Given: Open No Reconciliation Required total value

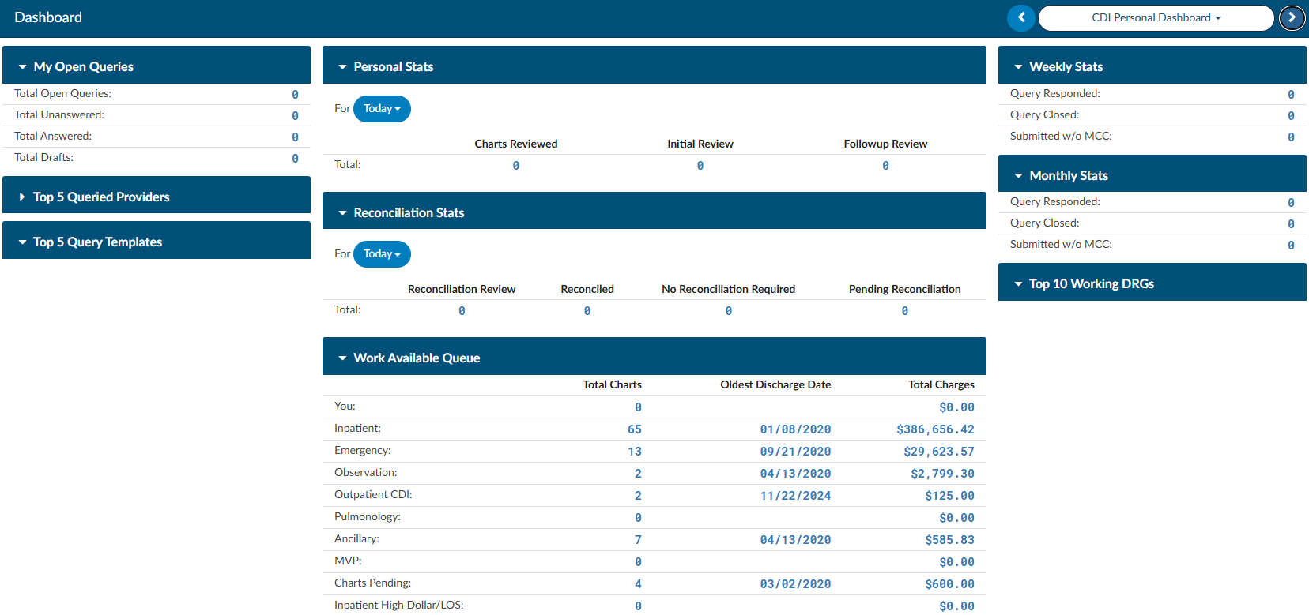Looking at the screenshot, I should click(729, 310).
